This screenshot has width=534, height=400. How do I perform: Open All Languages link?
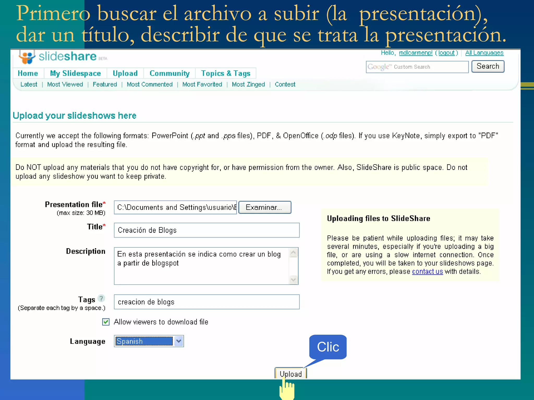(484, 53)
